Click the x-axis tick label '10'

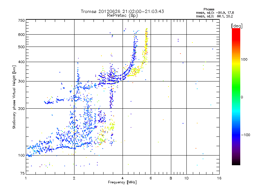tap(186, 178)
